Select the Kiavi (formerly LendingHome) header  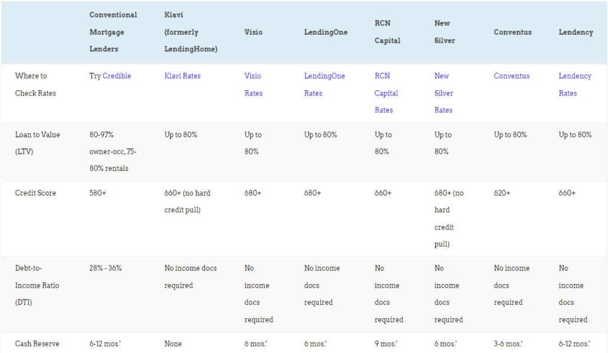coord(191,32)
